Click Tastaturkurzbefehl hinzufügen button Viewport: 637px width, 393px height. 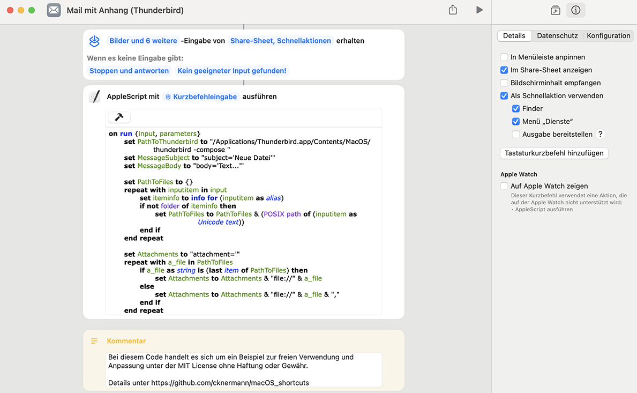coord(554,153)
